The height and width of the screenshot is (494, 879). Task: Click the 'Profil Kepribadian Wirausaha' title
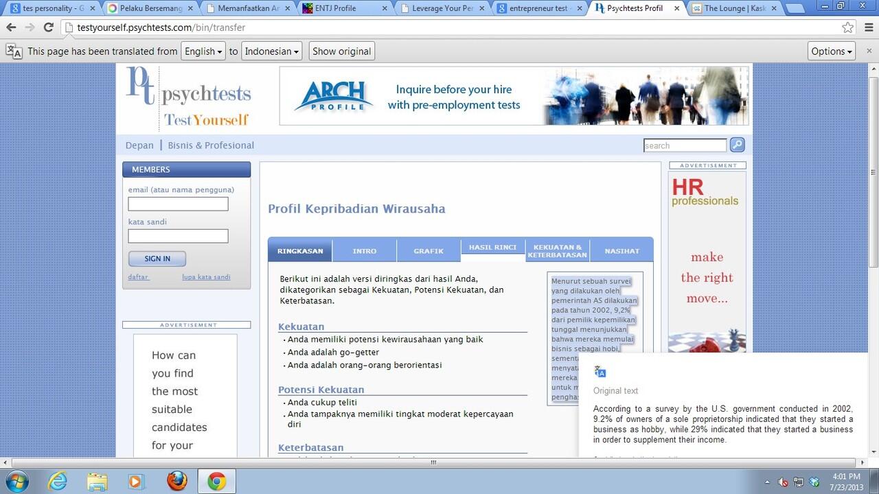(356, 209)
